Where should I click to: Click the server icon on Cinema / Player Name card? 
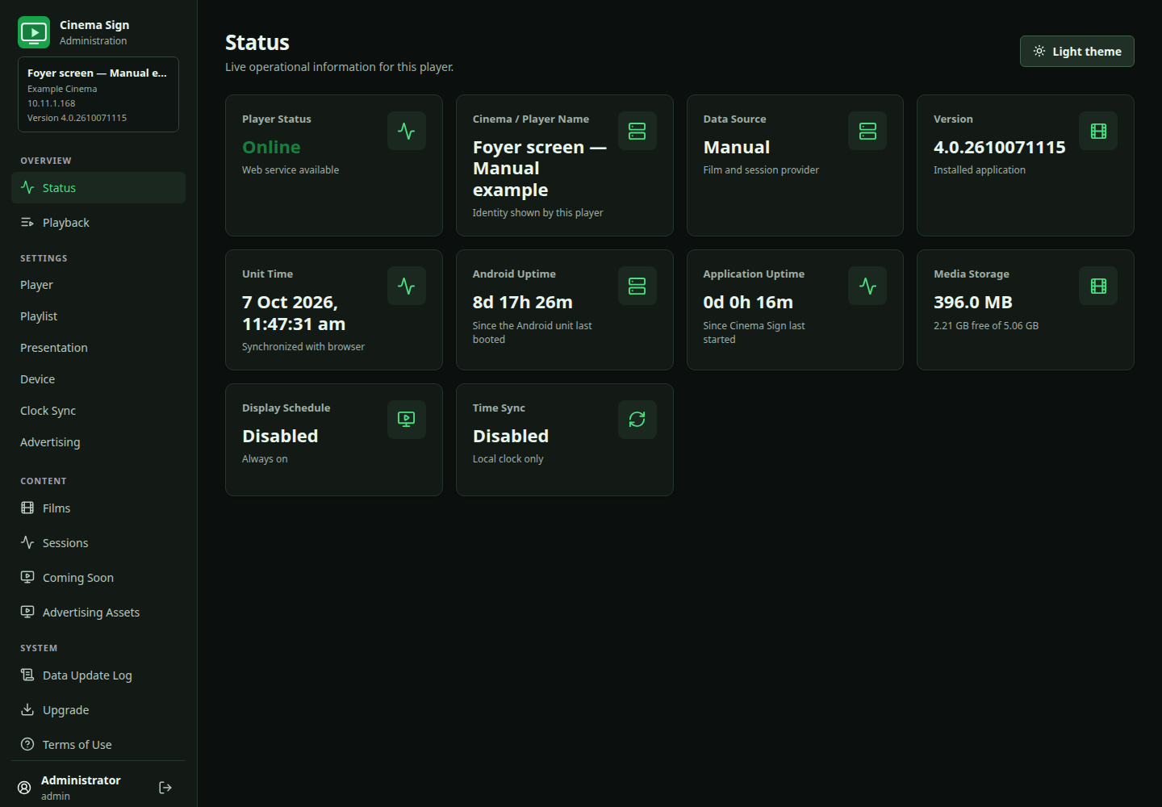tap(637, 131)
